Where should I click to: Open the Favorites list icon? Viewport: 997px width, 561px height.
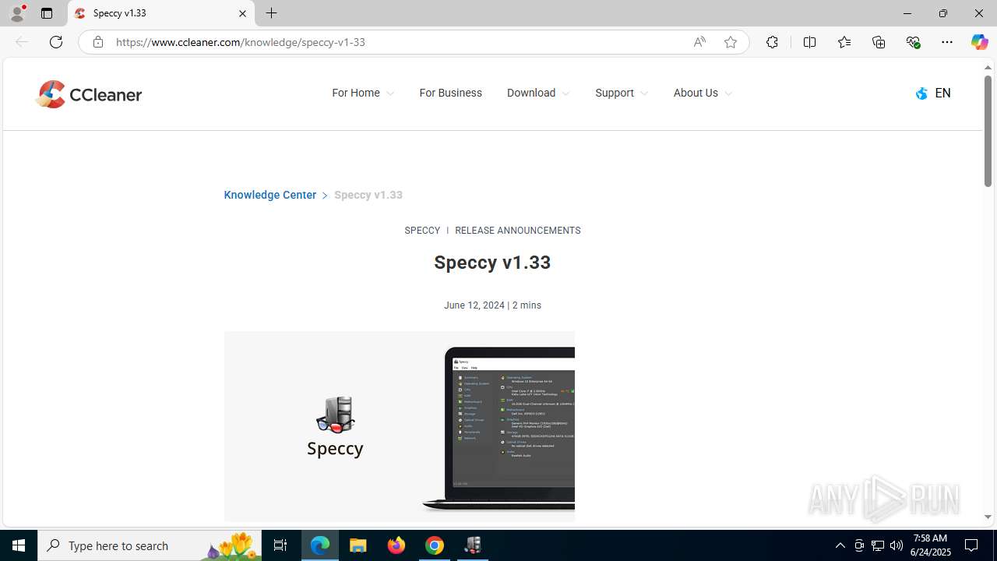pyautogui.click(x=844, y=42)
